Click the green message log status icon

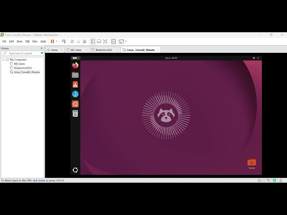coord(274,181)
